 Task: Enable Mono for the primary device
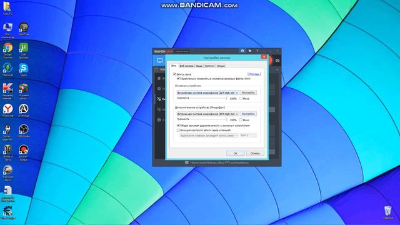(x=241, y=99)
